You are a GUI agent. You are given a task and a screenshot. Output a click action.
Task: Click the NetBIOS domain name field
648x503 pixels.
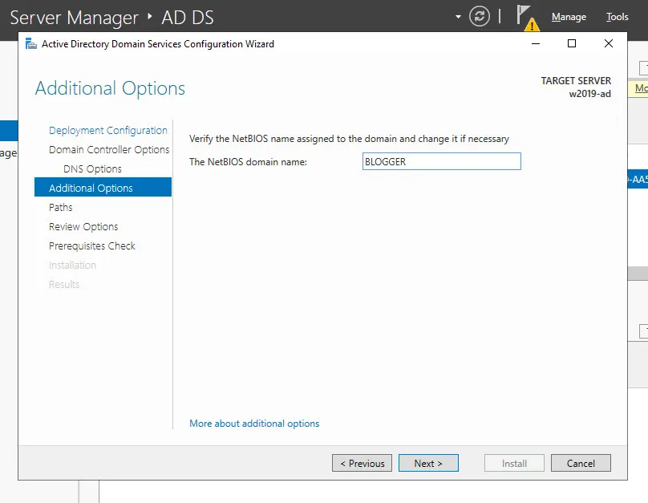(441, 162)
